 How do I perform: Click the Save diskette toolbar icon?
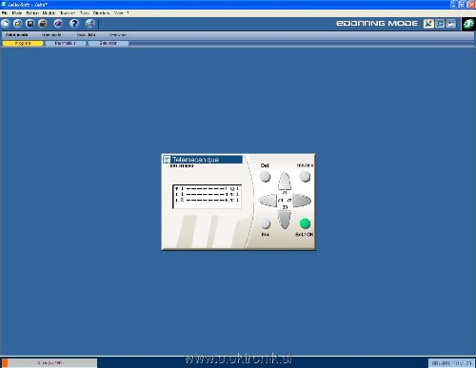tap(30, 24)
